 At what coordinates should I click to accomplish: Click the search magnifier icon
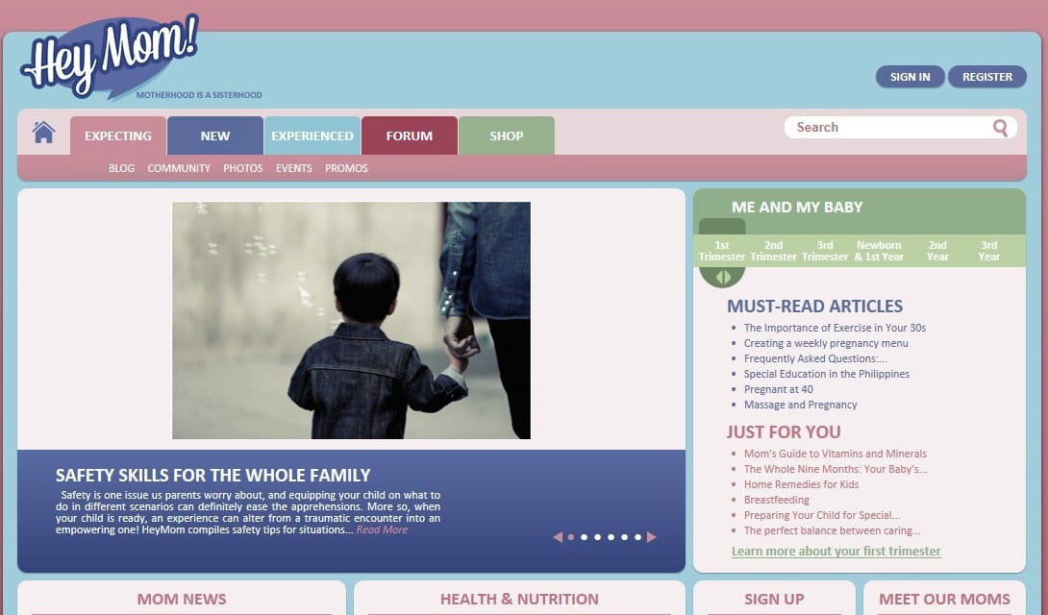click(x=1000, y=128)
